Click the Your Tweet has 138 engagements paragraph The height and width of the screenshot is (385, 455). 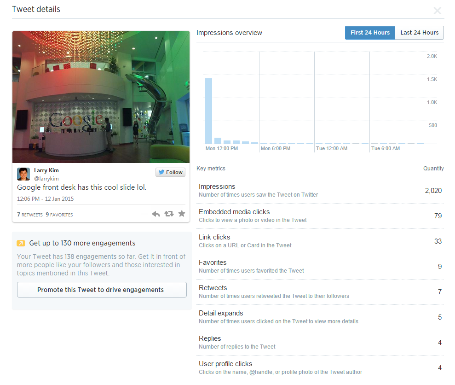click(101, 265)
